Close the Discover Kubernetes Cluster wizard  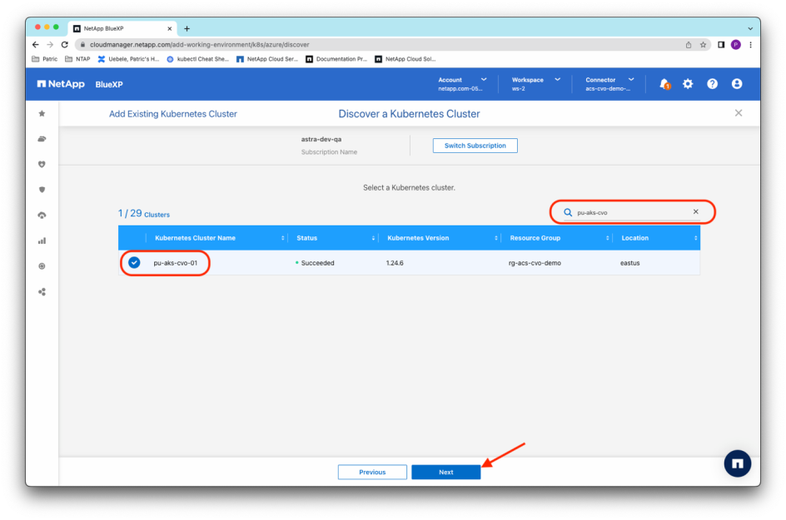tap(738, 113)
